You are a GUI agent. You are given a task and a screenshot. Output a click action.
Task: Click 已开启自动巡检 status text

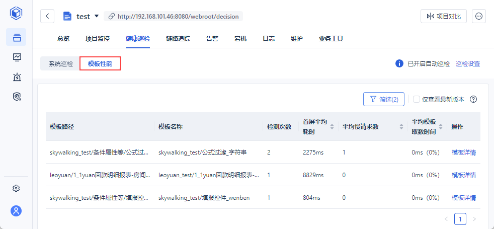tap(429, 64)
